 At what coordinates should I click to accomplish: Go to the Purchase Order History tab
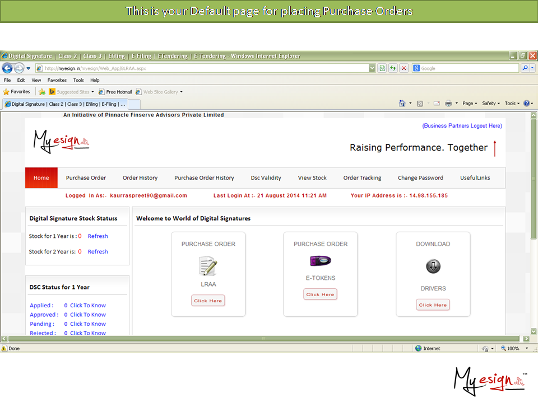[204, 178]
